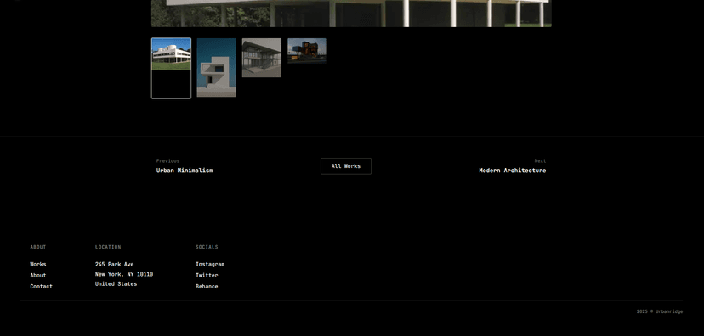Click the "2025 © Urbanridge" copyright text
704x336 pixels.
660,311
